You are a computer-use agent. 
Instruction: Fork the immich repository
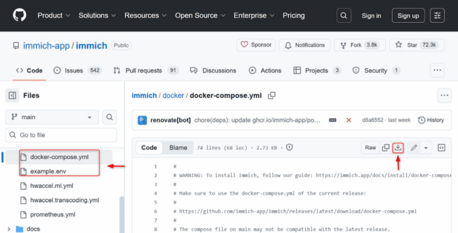[360, 45]
